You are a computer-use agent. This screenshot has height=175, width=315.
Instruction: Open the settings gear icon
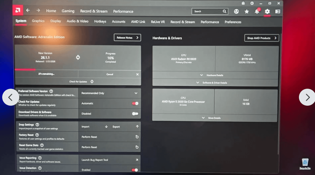point(267,11)
